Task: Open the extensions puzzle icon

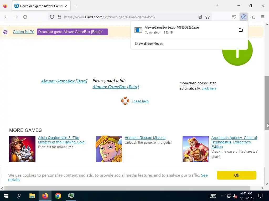Action: (x=253, y=17)
